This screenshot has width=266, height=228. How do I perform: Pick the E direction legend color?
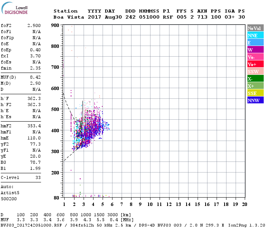[x=255, y=43]
